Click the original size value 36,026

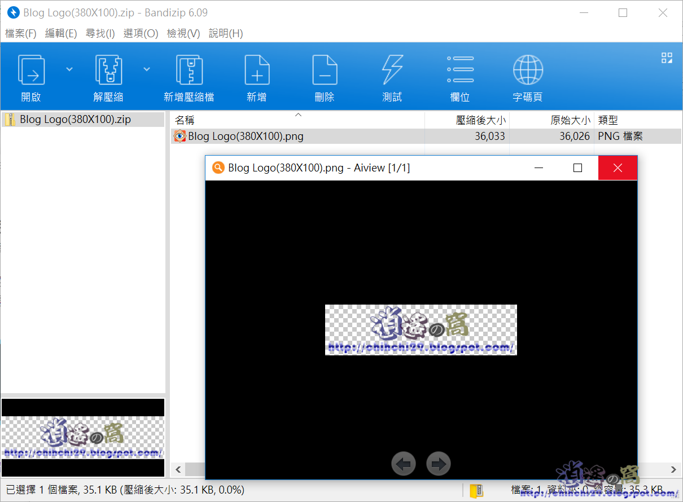[x=575, y=136]
